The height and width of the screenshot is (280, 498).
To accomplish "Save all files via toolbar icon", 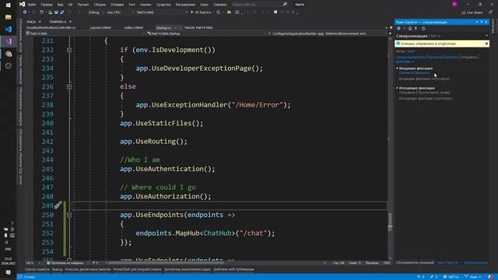I will 61,12.
